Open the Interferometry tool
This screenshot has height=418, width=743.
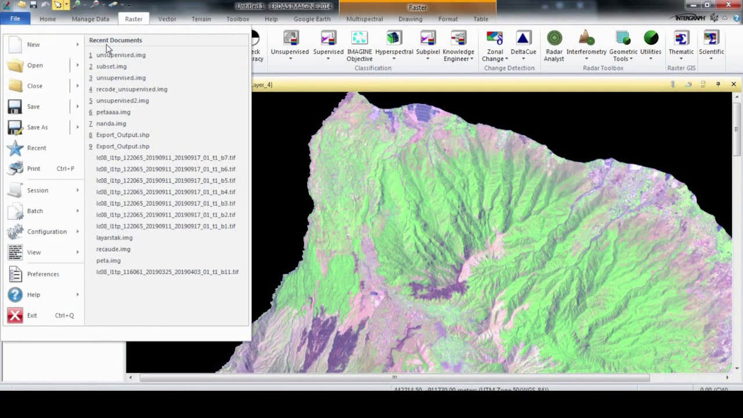586,45
